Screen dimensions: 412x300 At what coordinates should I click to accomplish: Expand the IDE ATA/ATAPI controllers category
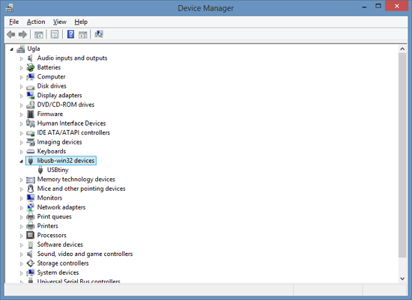pyautogui.click(x=22, y=133)
